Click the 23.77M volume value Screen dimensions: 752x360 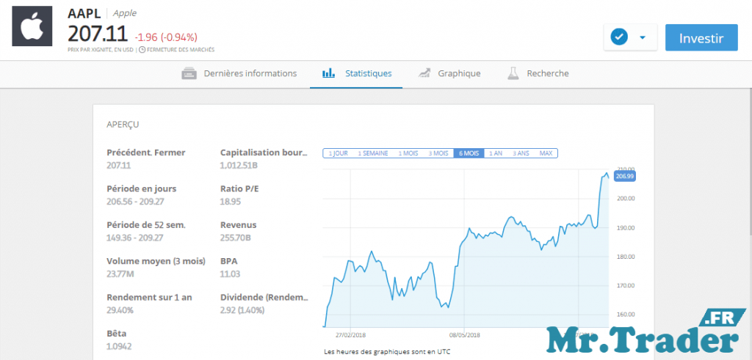[120, 274]
